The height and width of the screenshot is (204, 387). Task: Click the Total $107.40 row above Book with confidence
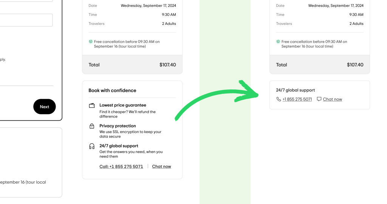(132, 64)
